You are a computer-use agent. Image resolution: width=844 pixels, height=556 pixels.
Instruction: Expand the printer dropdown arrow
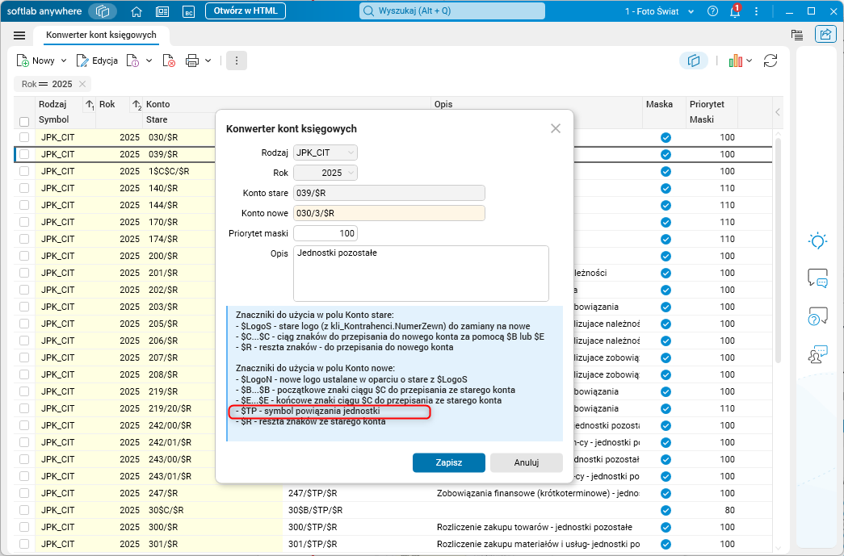click(208, 61)
